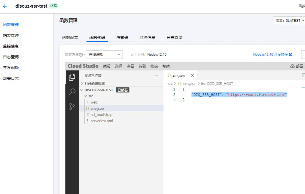Viewport: 305px width, 194px height.
Task: Open the 提交方法 在线编辑 dropdown
Action: coord(104,55)
